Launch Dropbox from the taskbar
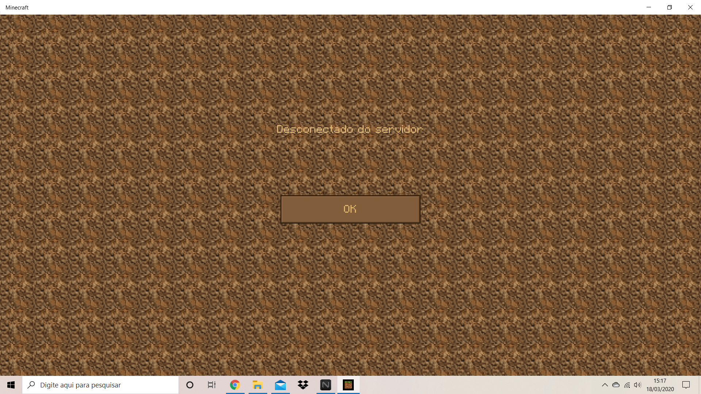 (303, 385)
